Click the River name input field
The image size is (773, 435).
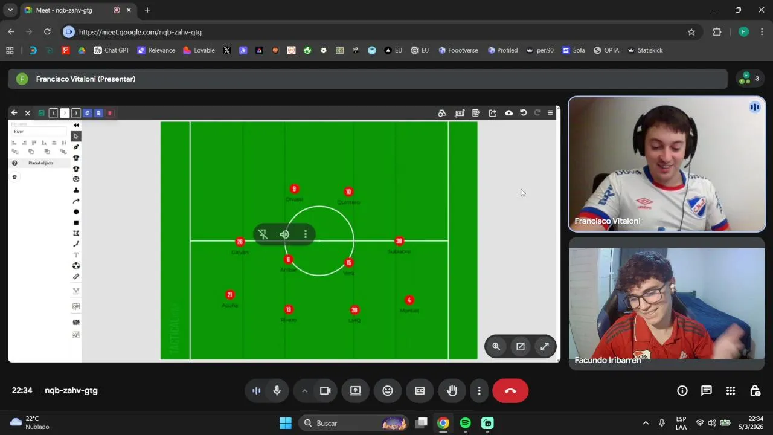coord(39,131)
